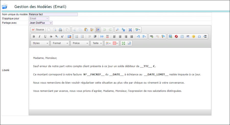Click in the email body text area
230x125 pixels.
(120, 78)
